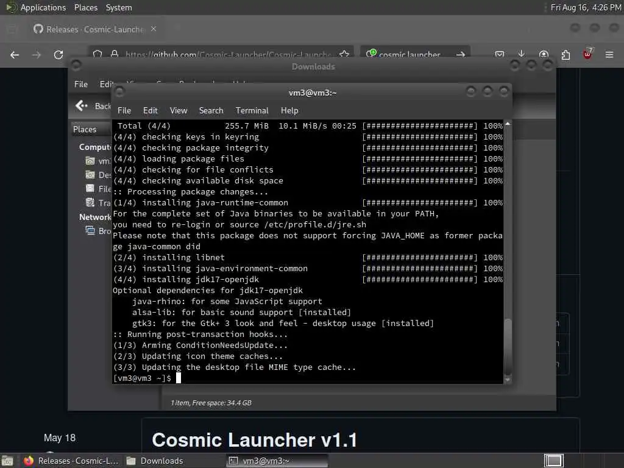Open the System panel menu
Viewport: 624px width, 468px height.
tap(119, 7)
